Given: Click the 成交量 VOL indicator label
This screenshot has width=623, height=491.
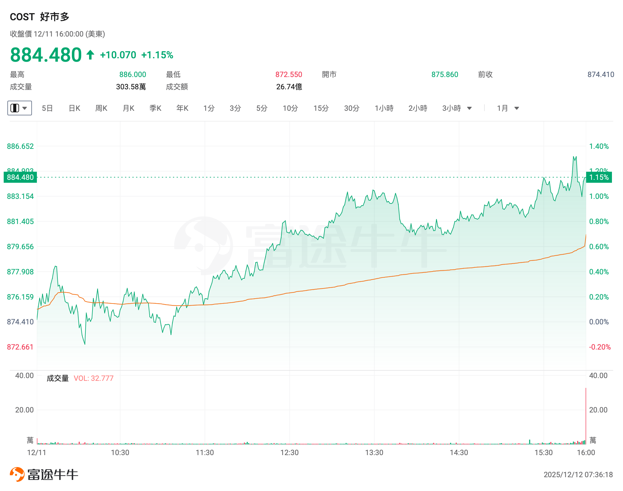Looking at the screenshot, I should click(80, 378).
